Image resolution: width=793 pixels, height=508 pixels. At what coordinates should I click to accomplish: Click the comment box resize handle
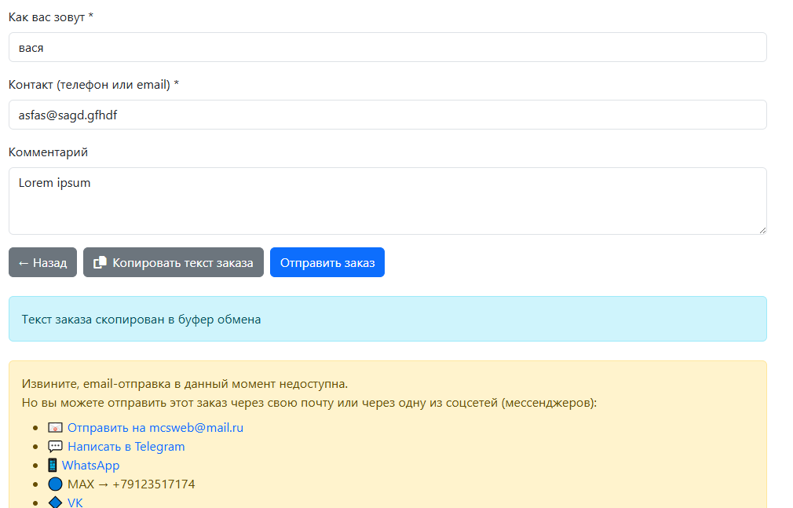[x=762, y=229]
